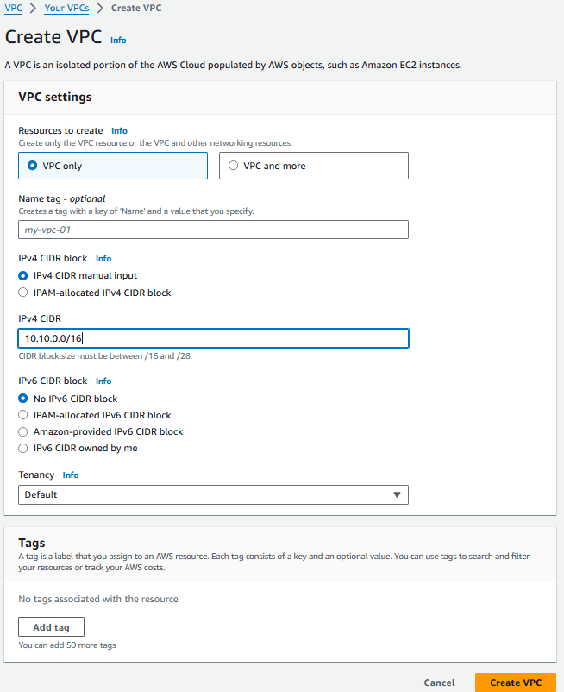Click the IPv4 CIDR text field
The image size is (564, 692).
pos(213,338)
